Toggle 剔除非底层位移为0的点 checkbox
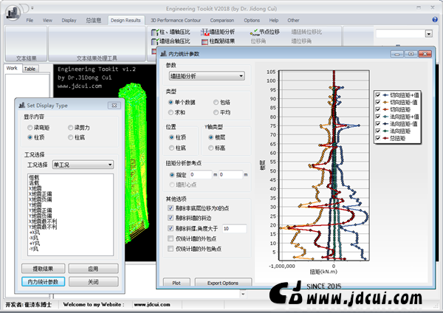 [171, 208]
